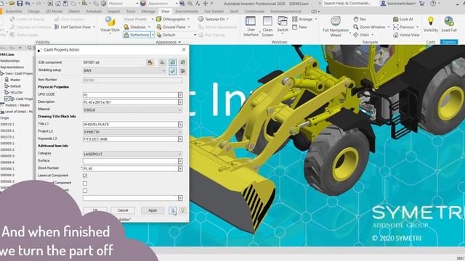Open the Tools ribbon tab
This screenshot has height=261, width=465.
click(131, 12)
